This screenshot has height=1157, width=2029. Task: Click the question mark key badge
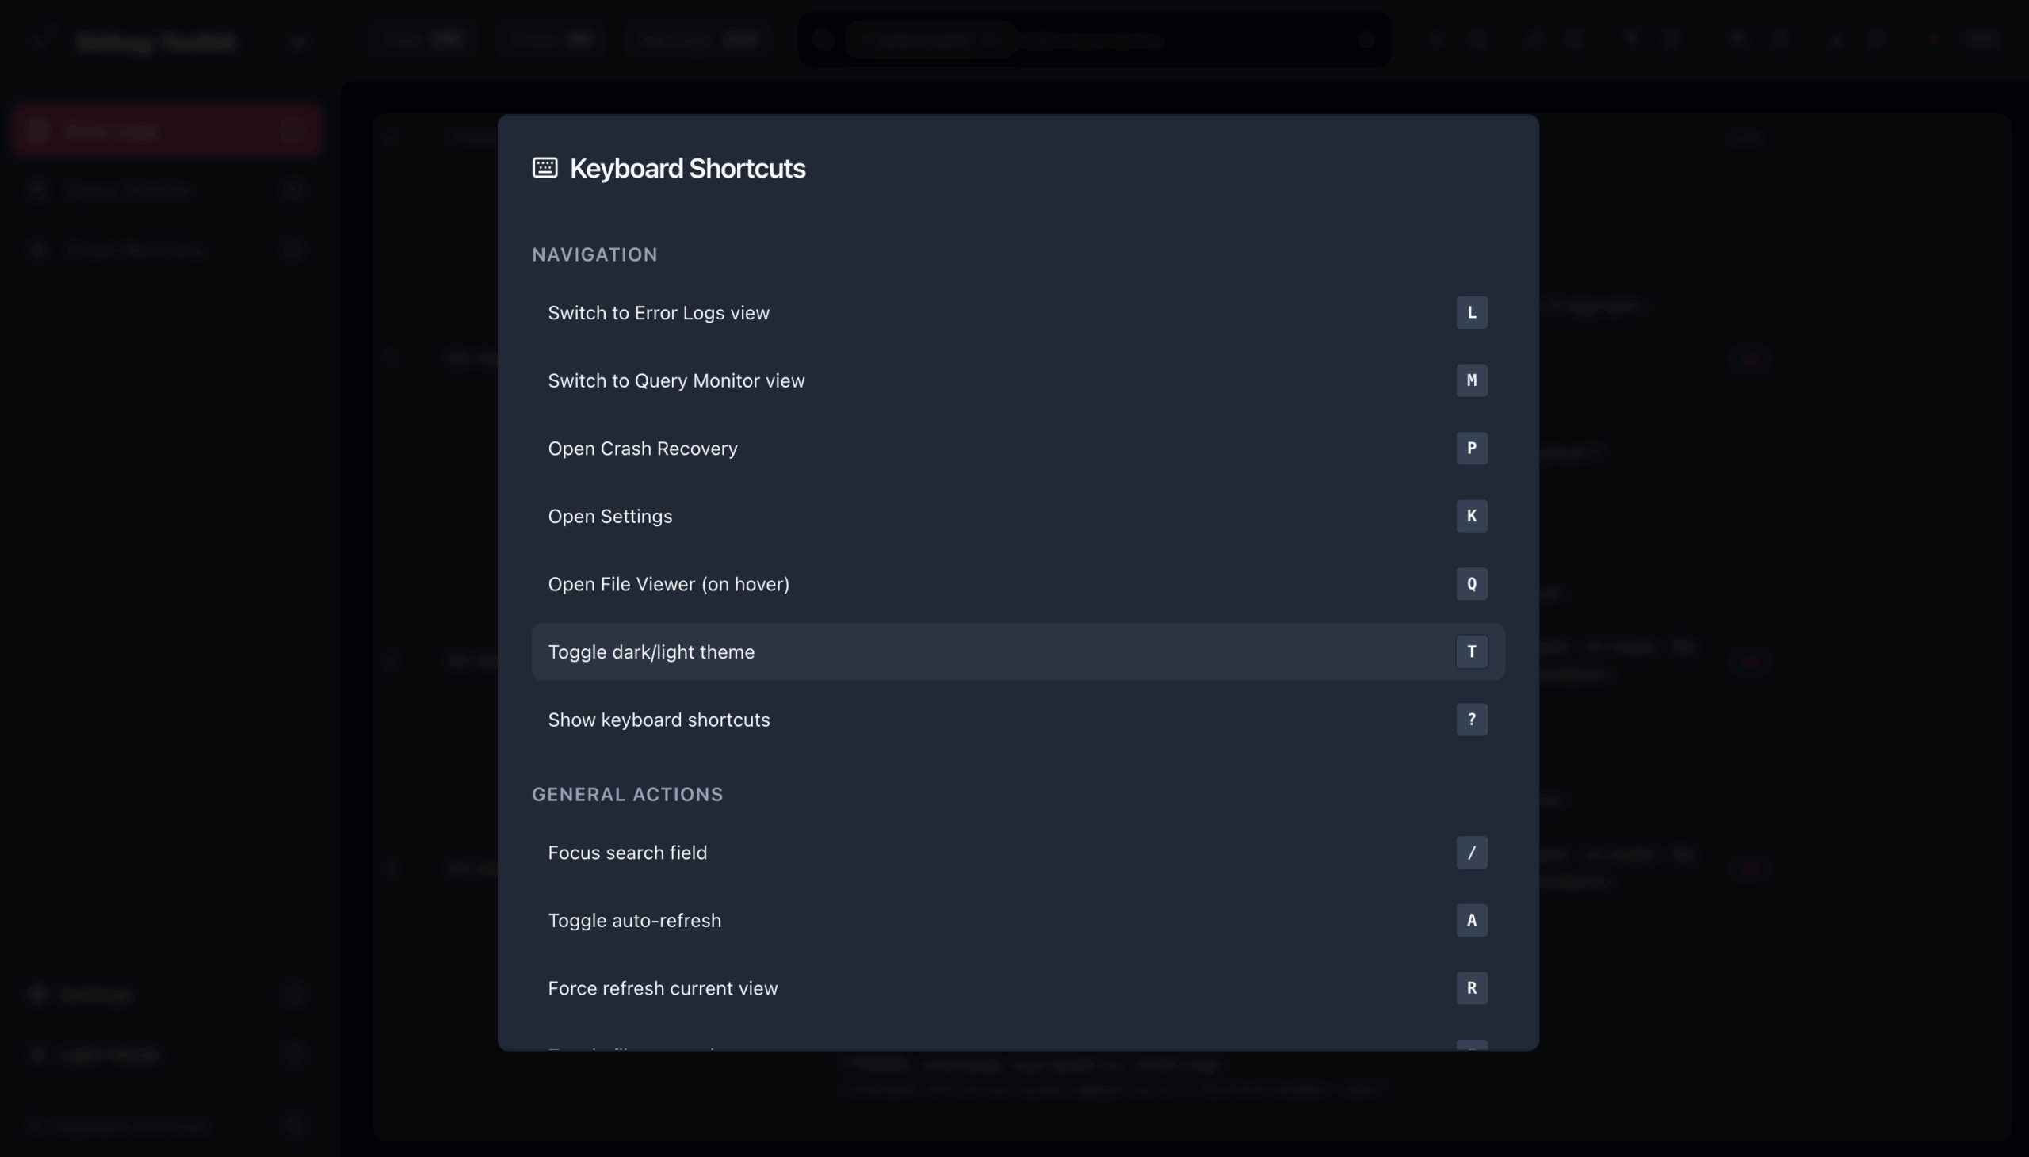[1471, 720]
